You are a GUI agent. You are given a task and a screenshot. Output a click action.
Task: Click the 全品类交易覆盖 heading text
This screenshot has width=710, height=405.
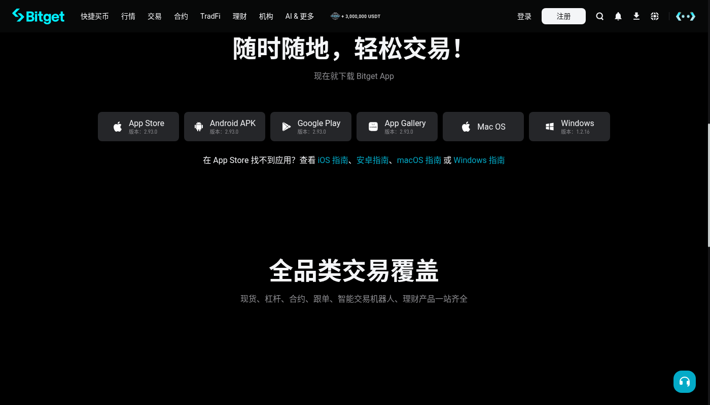354,270
